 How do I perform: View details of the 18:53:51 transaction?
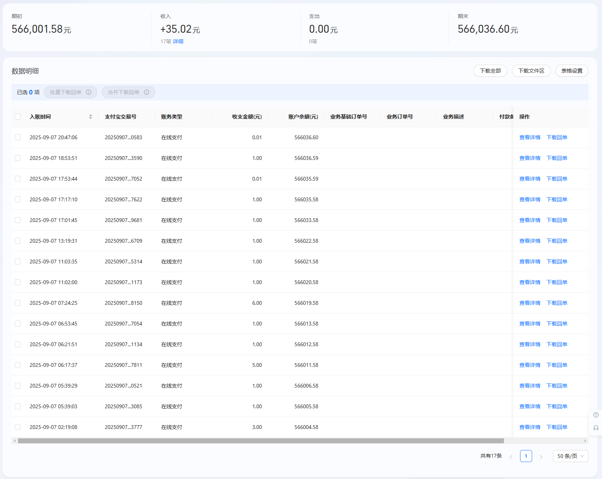pos(529,158)
